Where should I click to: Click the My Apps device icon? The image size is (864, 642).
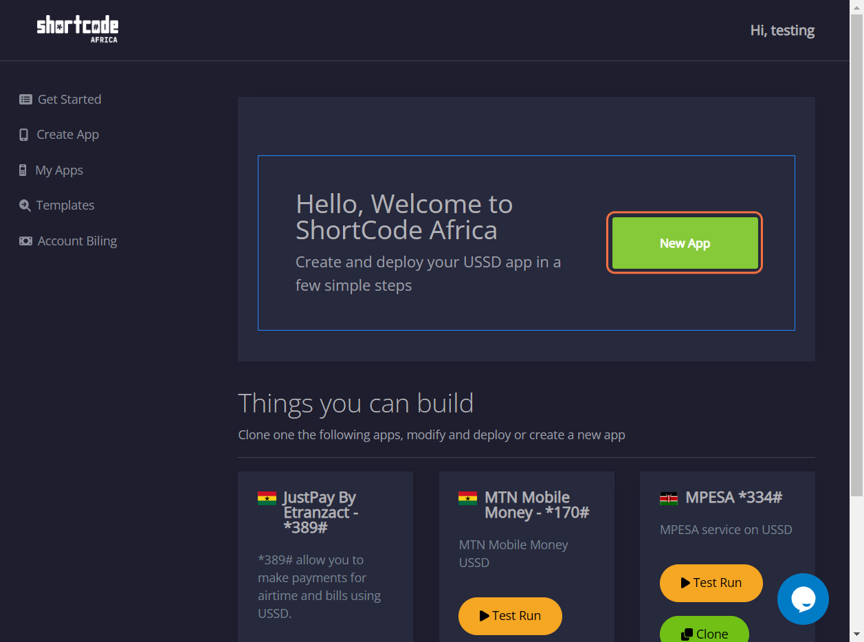point(23,170)
